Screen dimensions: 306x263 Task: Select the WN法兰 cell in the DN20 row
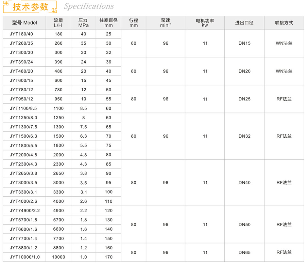coord(284,71)
